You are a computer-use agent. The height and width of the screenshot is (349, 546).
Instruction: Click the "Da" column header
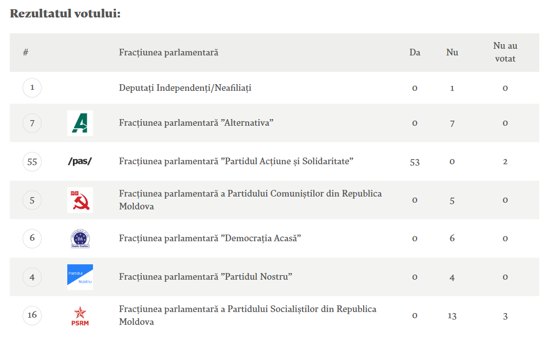(415, 52)
